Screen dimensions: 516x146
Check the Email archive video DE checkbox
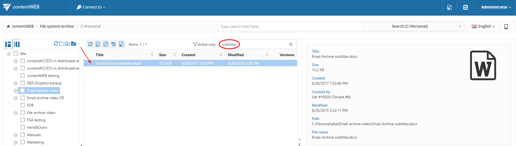click(x=23, y=98)
